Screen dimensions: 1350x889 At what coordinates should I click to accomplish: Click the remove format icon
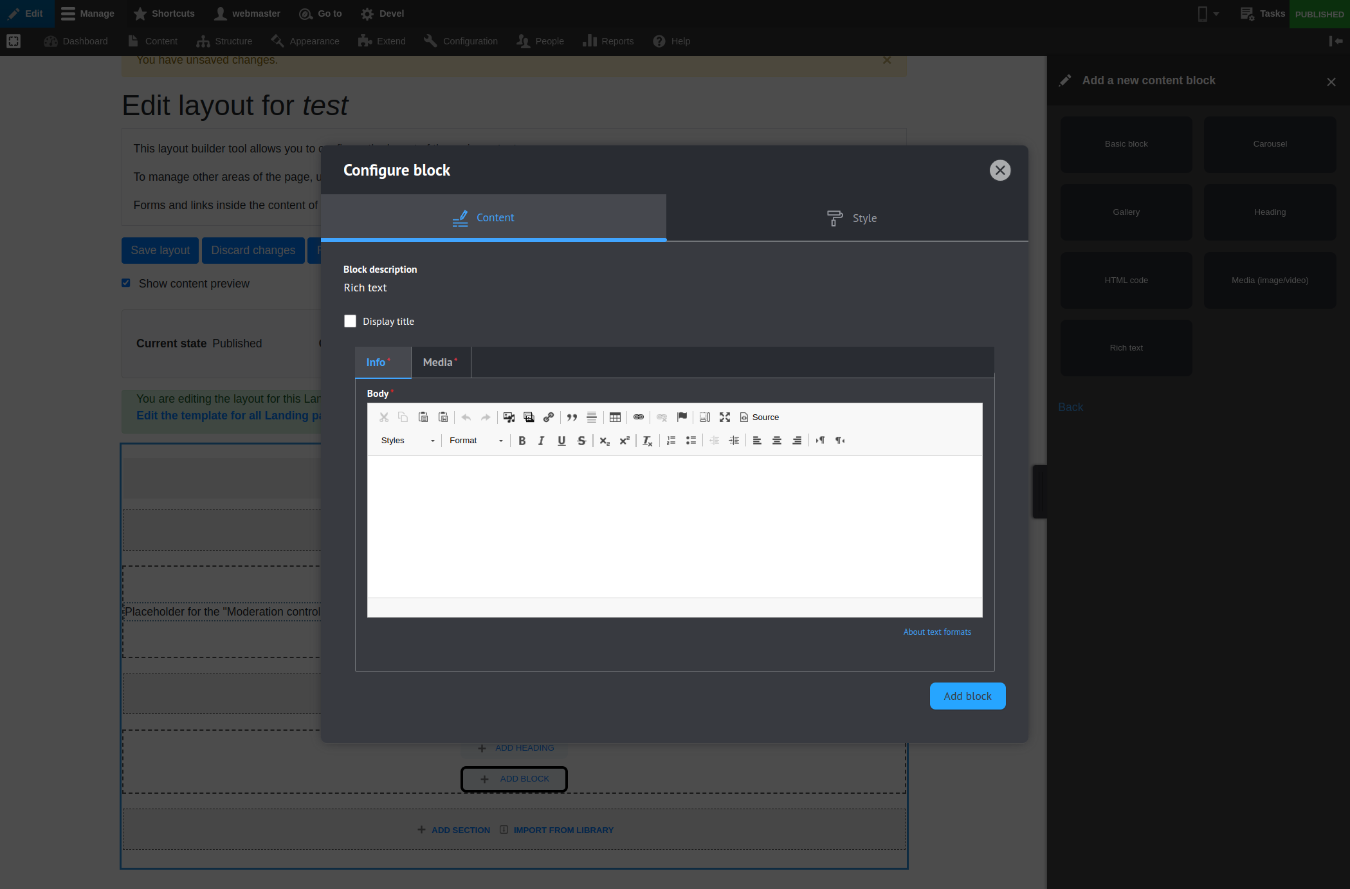647,441
